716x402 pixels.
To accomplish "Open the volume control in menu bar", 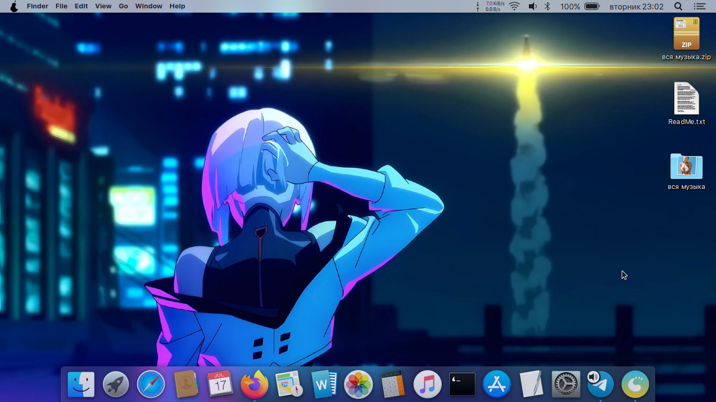I will click(x=533, y=6).
